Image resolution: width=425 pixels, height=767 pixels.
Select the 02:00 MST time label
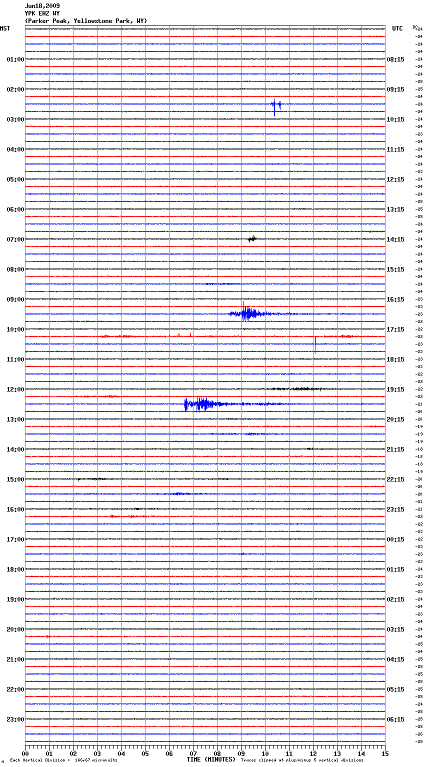pos(15,89)
